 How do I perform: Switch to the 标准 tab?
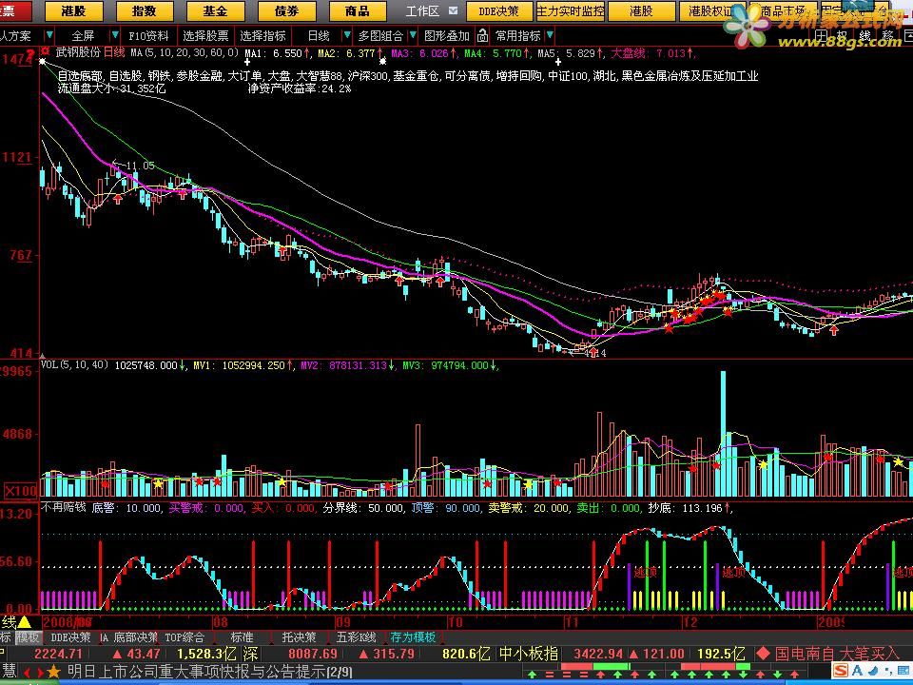click(242, 637)
